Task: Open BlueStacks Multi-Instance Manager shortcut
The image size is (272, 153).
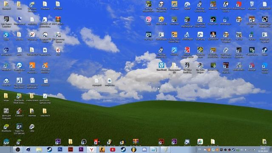Action: [19, 98]
